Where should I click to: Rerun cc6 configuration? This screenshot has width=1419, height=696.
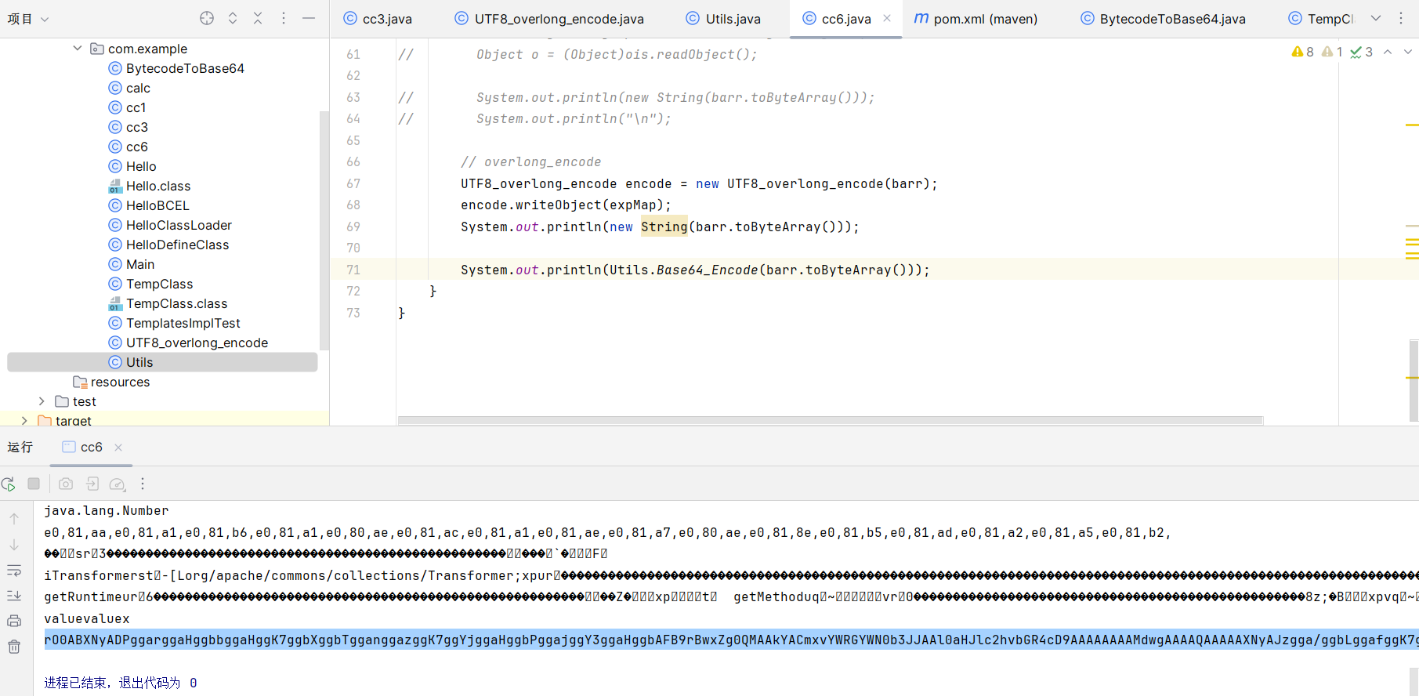click(x=9, y=484)
